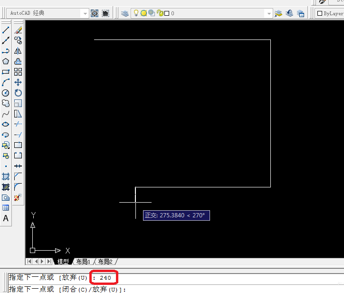The image size is (344, 293).
Task: Open workspace settings gear
Action: click(95, 13)
